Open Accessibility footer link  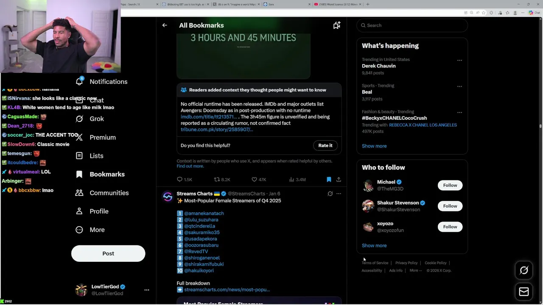pos(372,271)
